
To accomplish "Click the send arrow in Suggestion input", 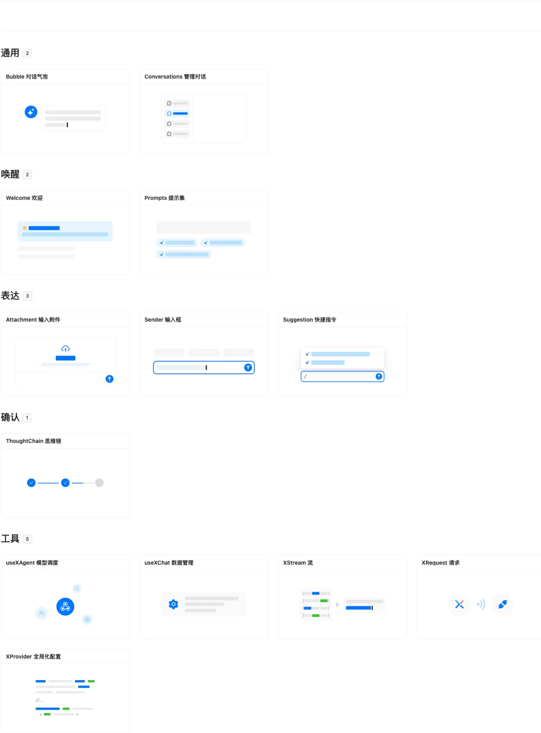I will click(x=379, y=376).
